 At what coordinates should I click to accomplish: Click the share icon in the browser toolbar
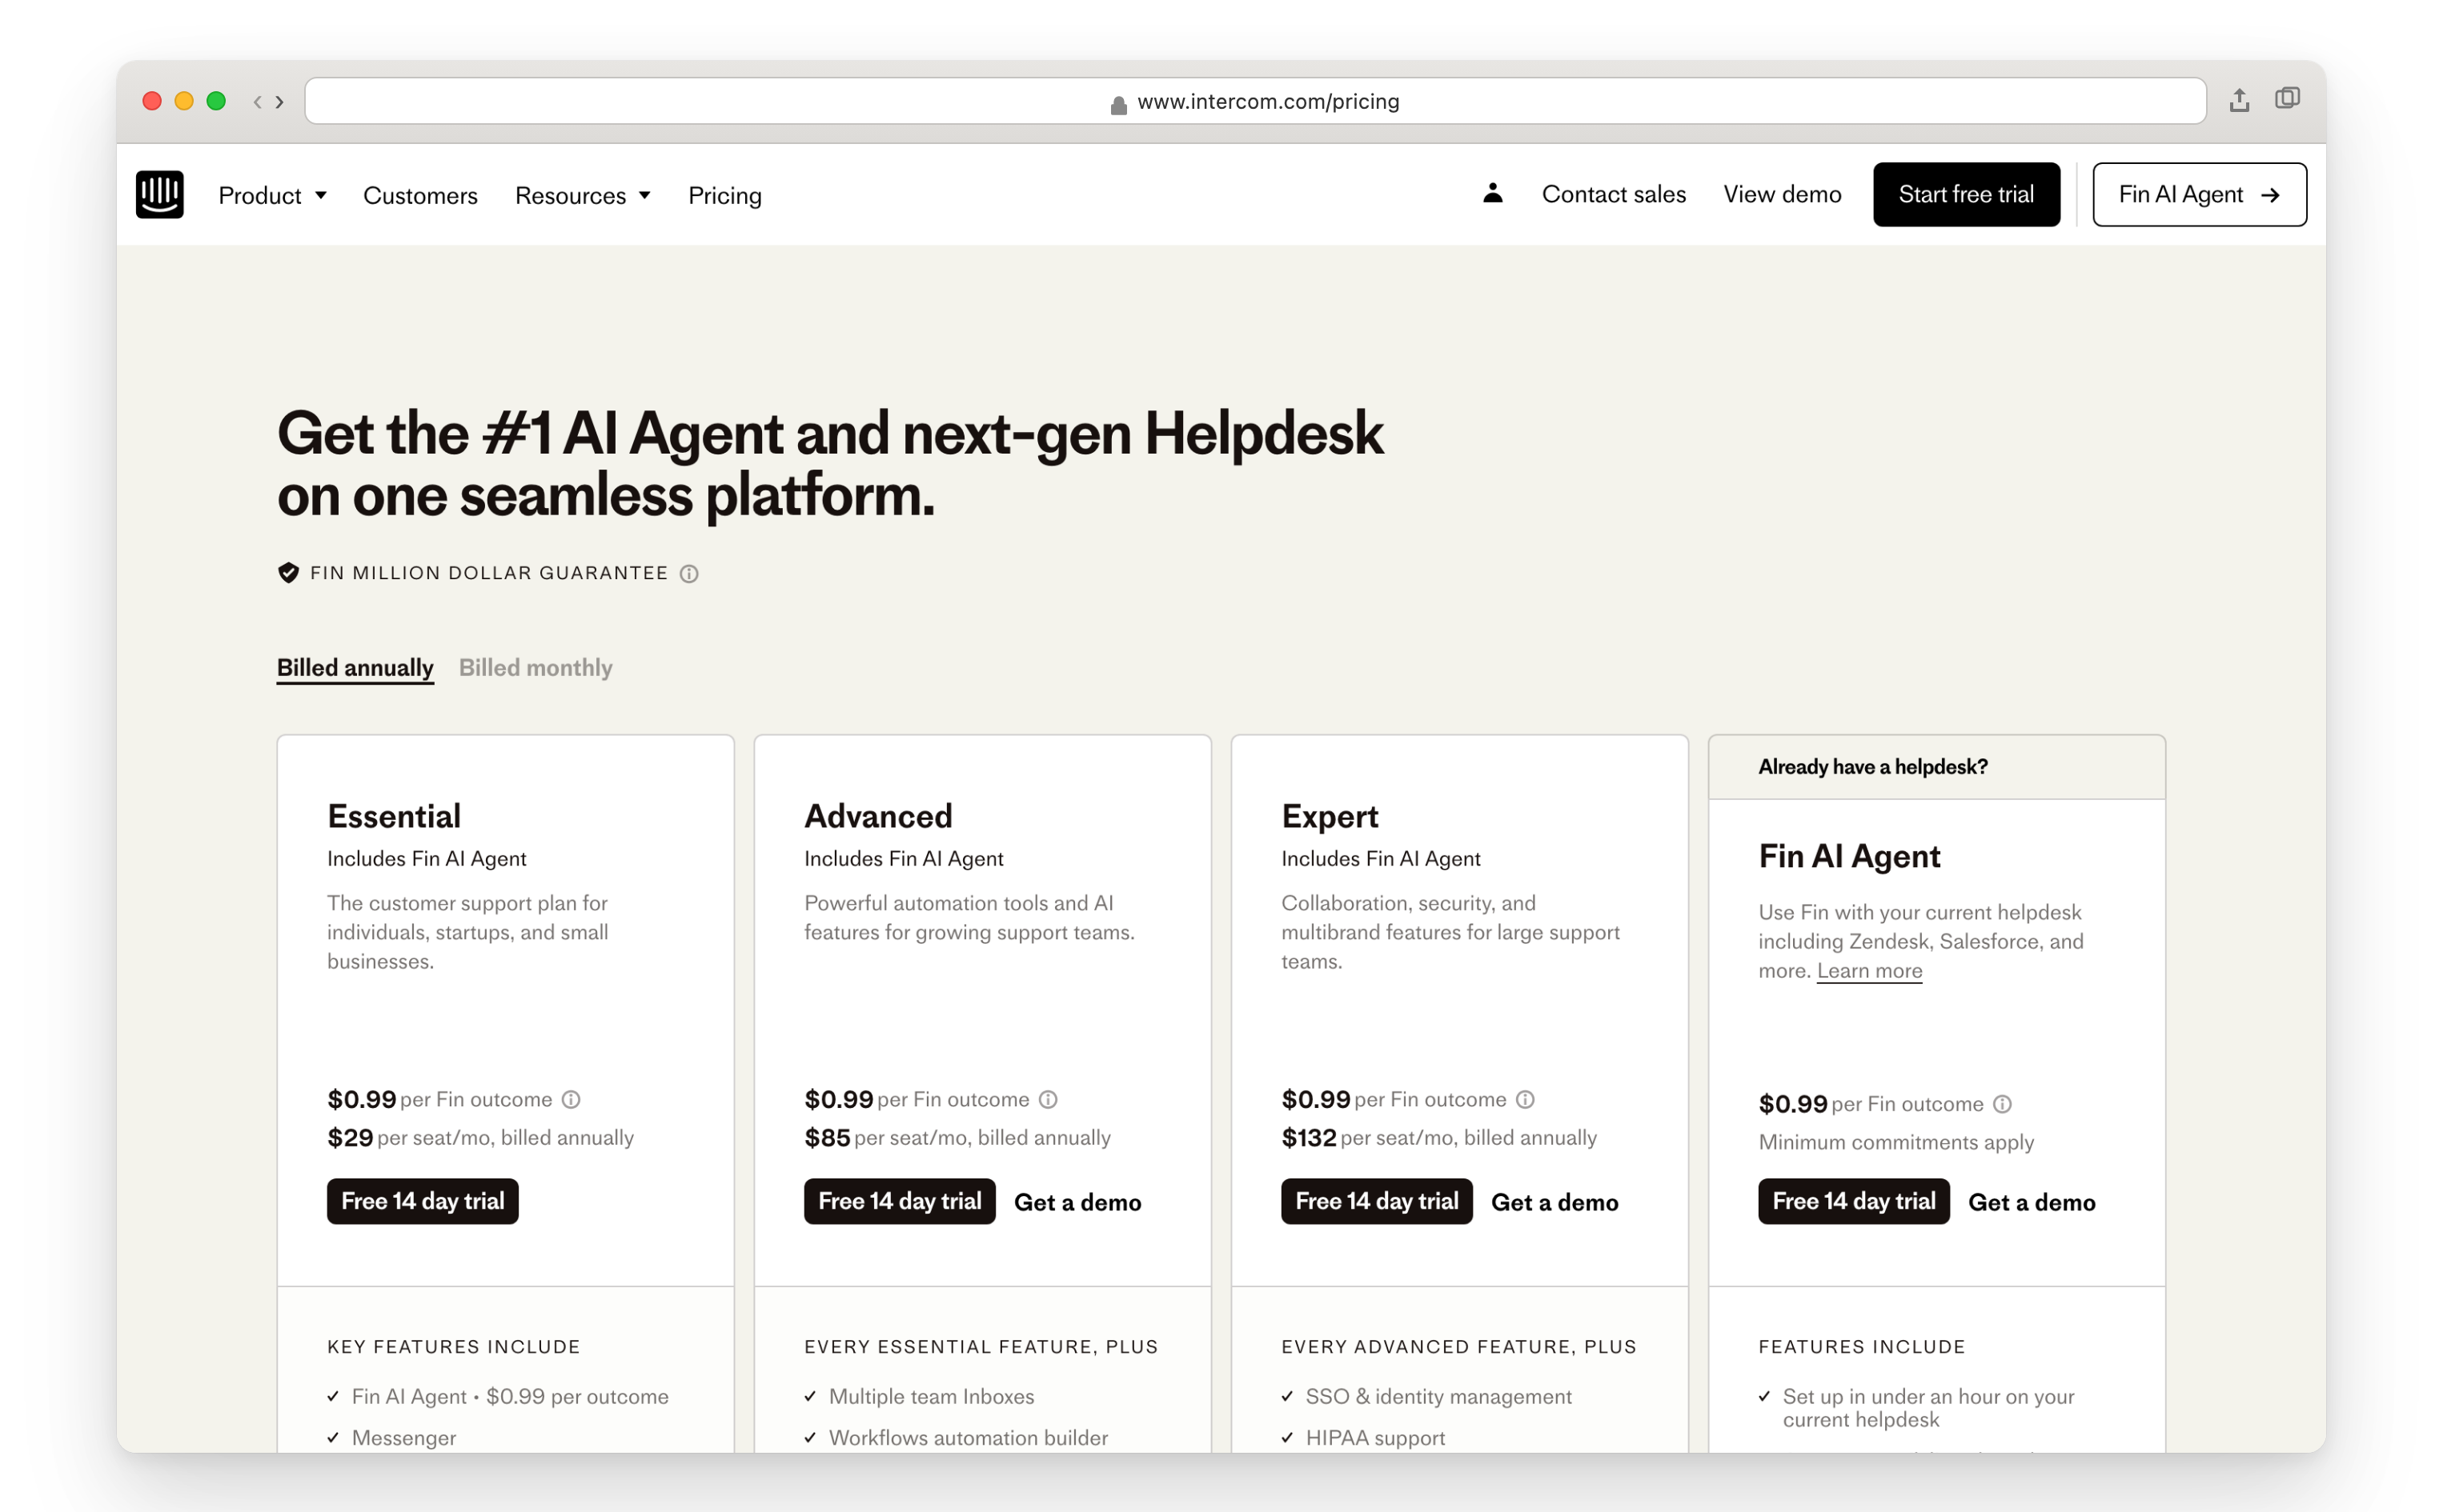tap(2239, 100)
